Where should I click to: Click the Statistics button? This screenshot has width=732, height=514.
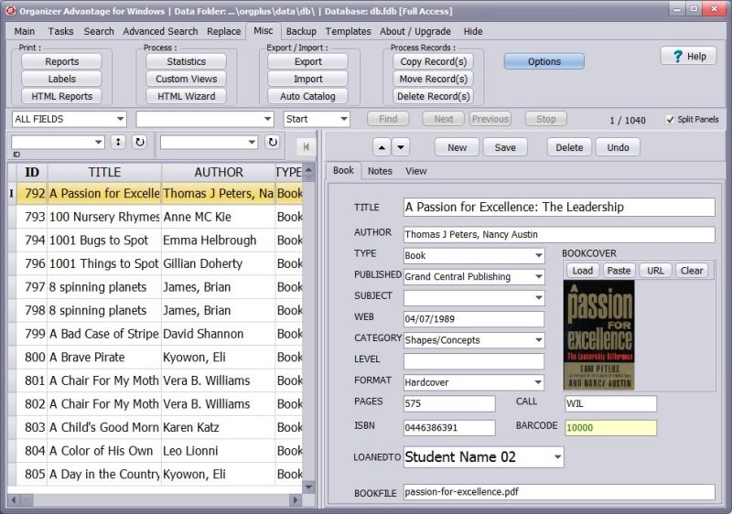coord(187,61)
